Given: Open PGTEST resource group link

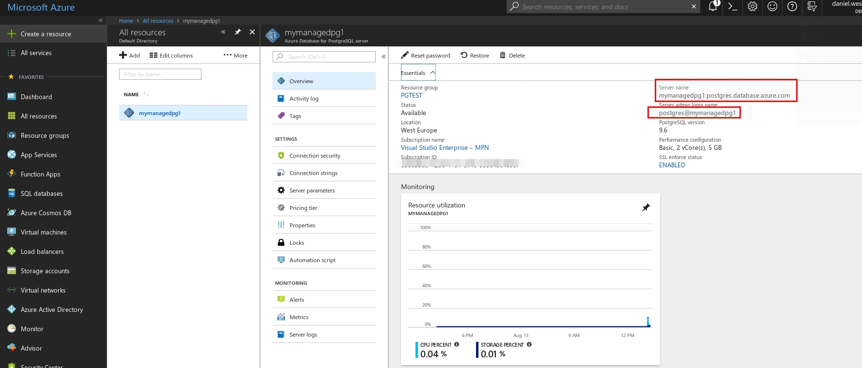Looking at the screenshot, I should (412, 95).
